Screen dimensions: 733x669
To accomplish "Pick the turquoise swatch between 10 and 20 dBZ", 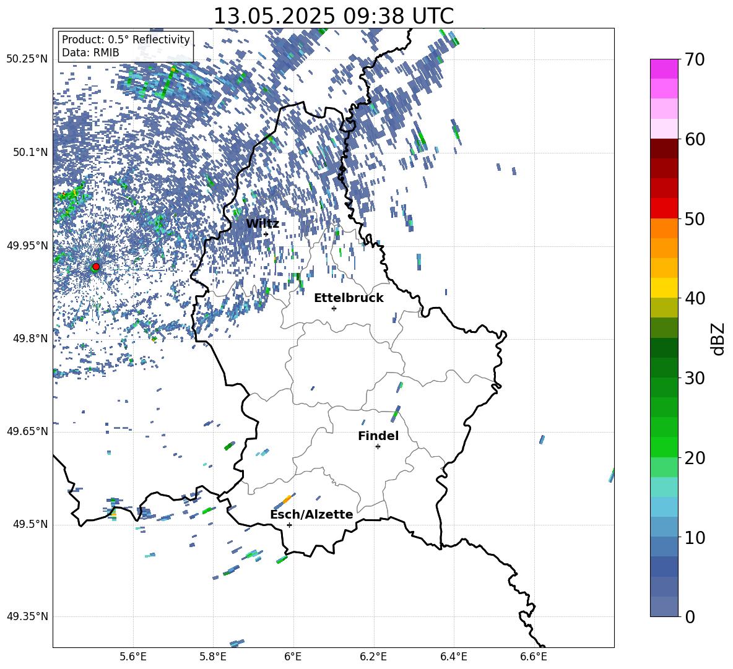I will (x=664, y=487).
